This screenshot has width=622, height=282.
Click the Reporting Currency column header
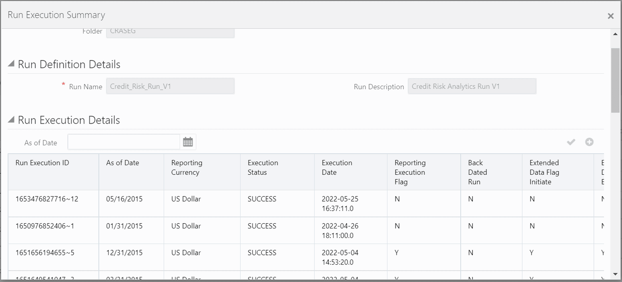[187, 167]
